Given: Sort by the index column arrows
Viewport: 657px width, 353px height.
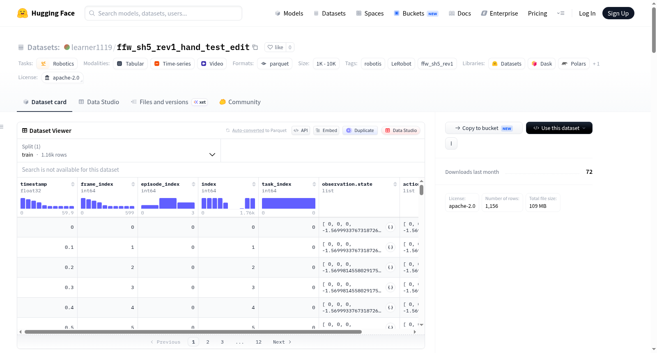Looking at the screenshot, I should click(x=254, y=184).
